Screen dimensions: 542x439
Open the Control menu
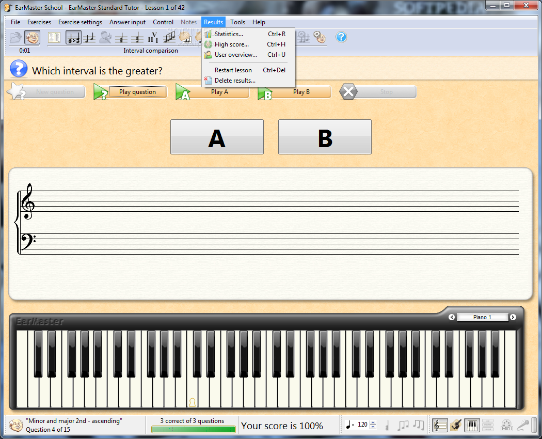[x=163, y=22]
